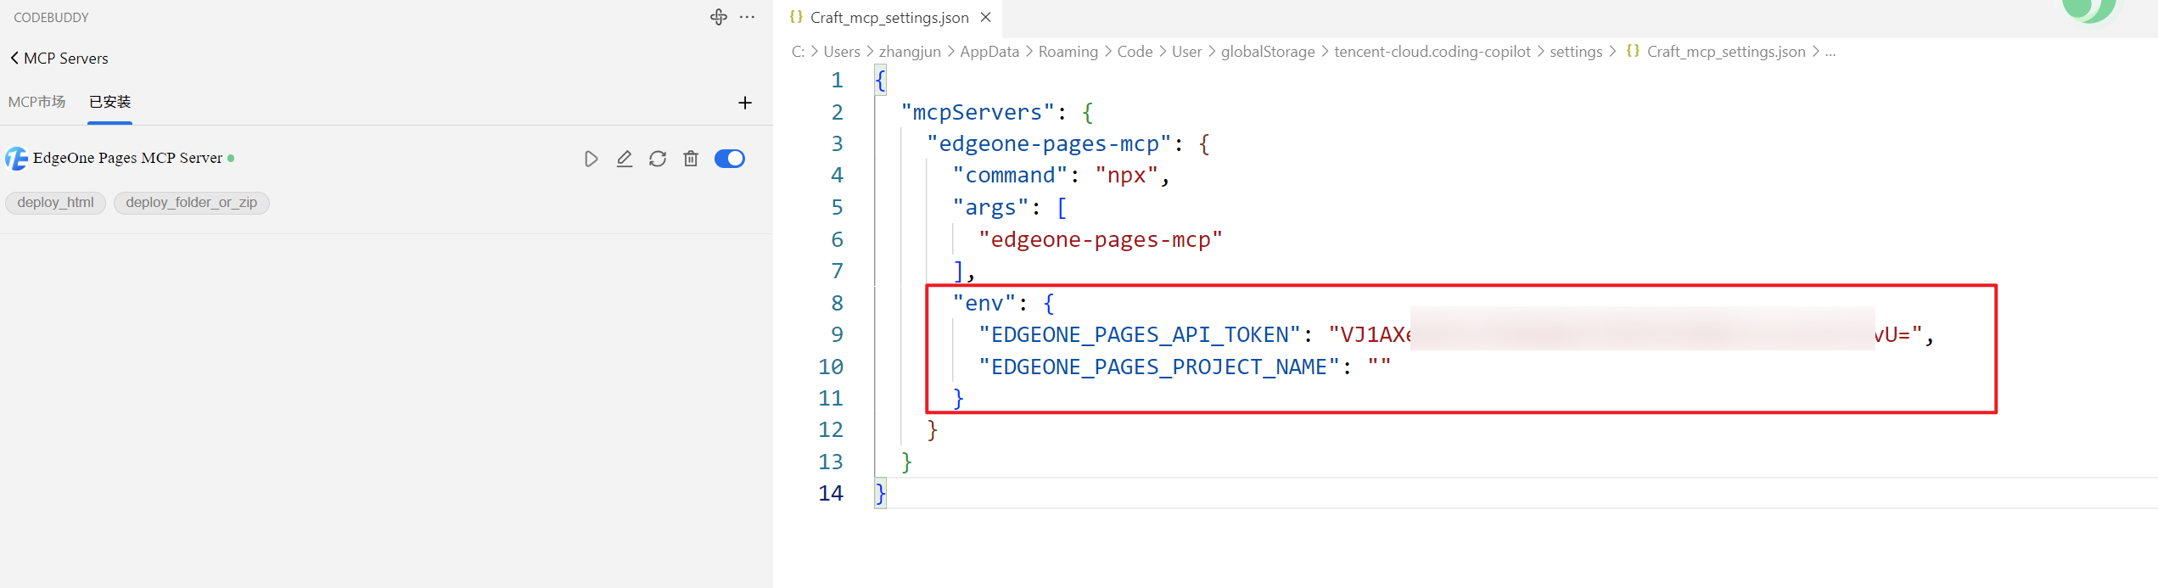Expand the breadcrumb trailing ellipsis

click(x=1830, y=52)
